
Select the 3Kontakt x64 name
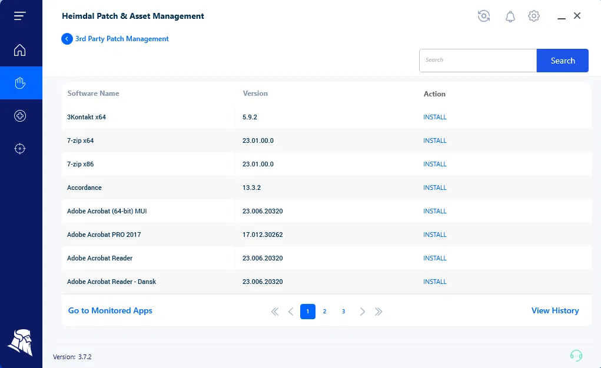[87, 117]
